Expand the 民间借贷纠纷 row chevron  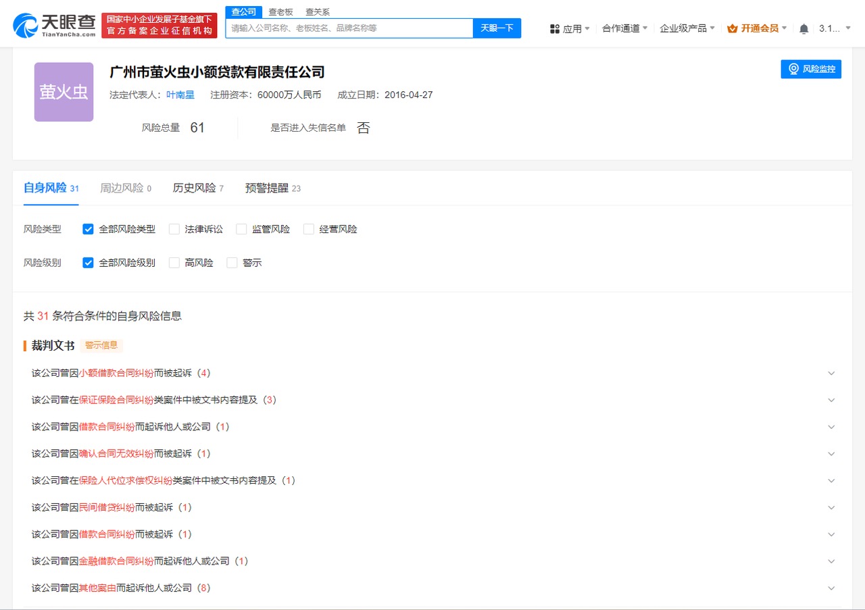click(x=831, y=507)
